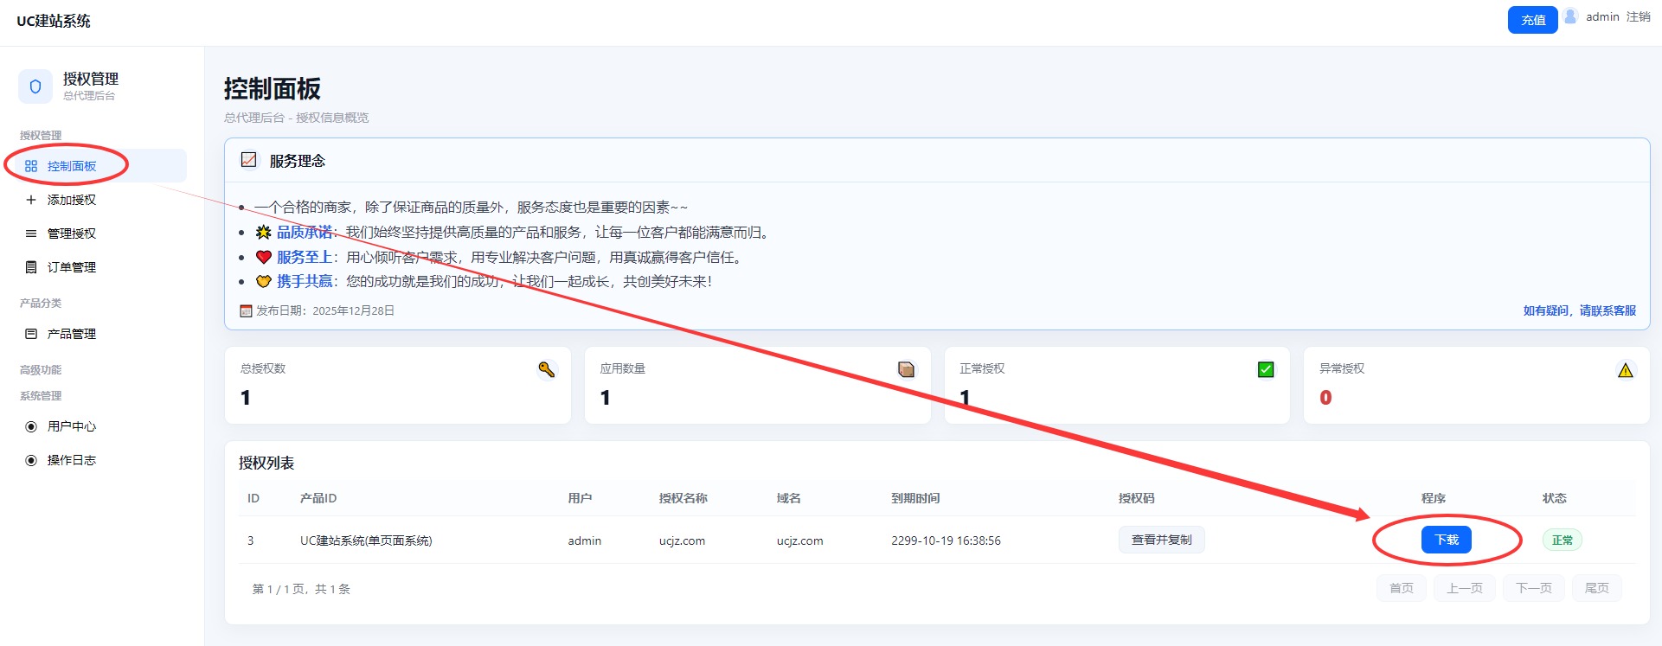Click the 尾页 pagination button
1662x646 pixels.
click(1597, 588)
